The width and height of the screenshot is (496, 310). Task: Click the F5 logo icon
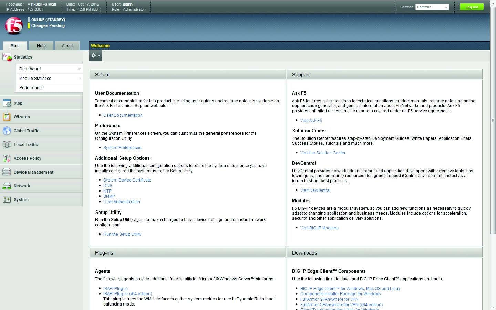(x=14, y=26)
